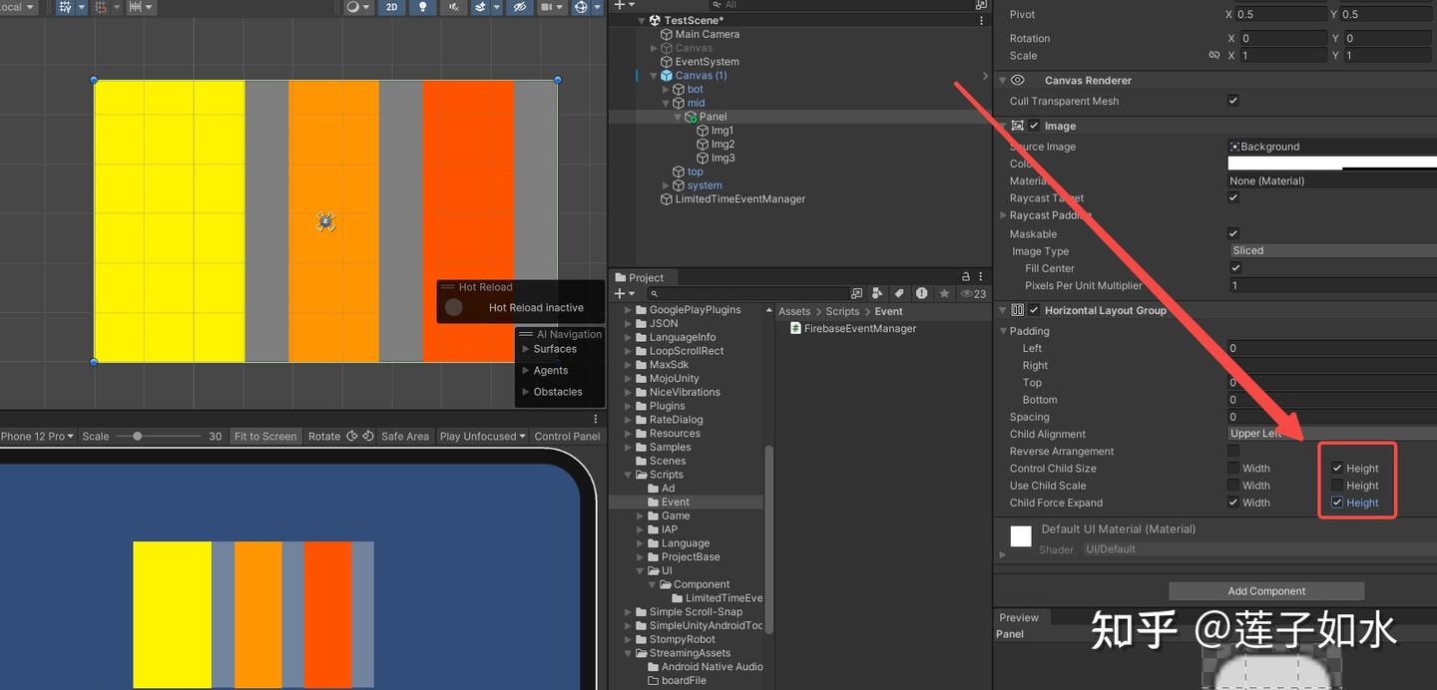Viewport: 1437px width, 690px height.
Task: Click the Project panel lock icon
Action: point(965,277)
